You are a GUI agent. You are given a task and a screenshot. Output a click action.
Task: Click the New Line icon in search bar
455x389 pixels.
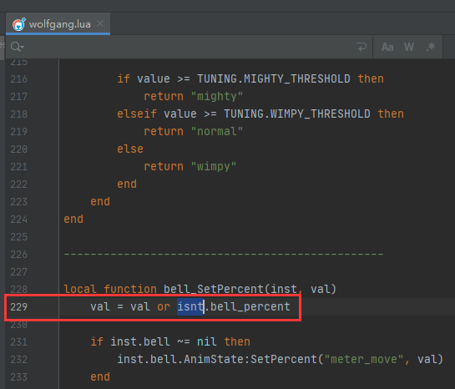pos(361,47)
